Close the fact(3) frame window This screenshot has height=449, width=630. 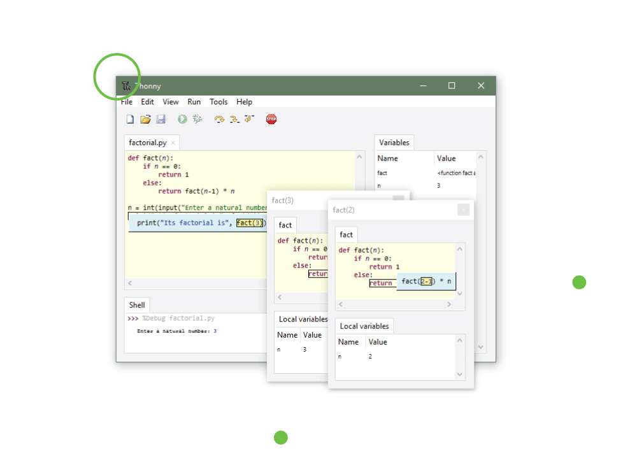(x=398, y=198)
